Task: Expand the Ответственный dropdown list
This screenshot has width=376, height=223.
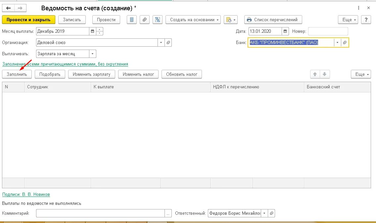Action: pyautogui.click(x=264, y=213)
